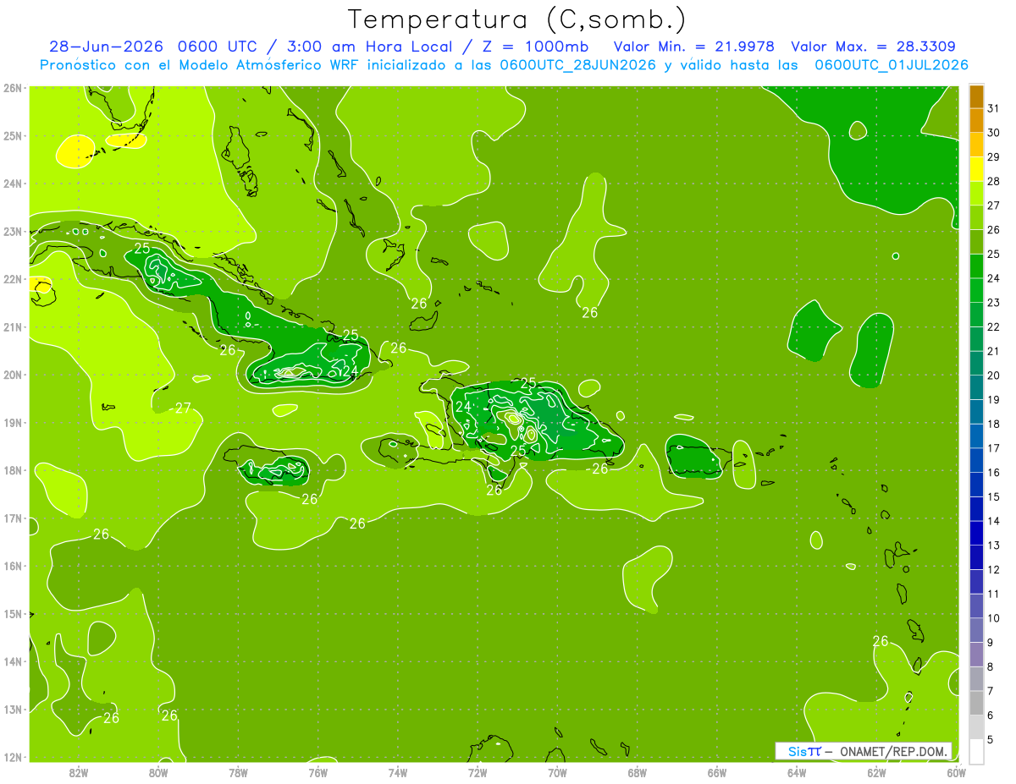The width and height of the screenshot is (1016, 784).
Task: Click color scale value label '20'
Action: [x=993, y=376]
